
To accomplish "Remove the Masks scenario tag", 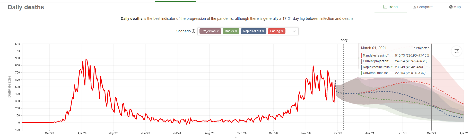I will (236, 31).
